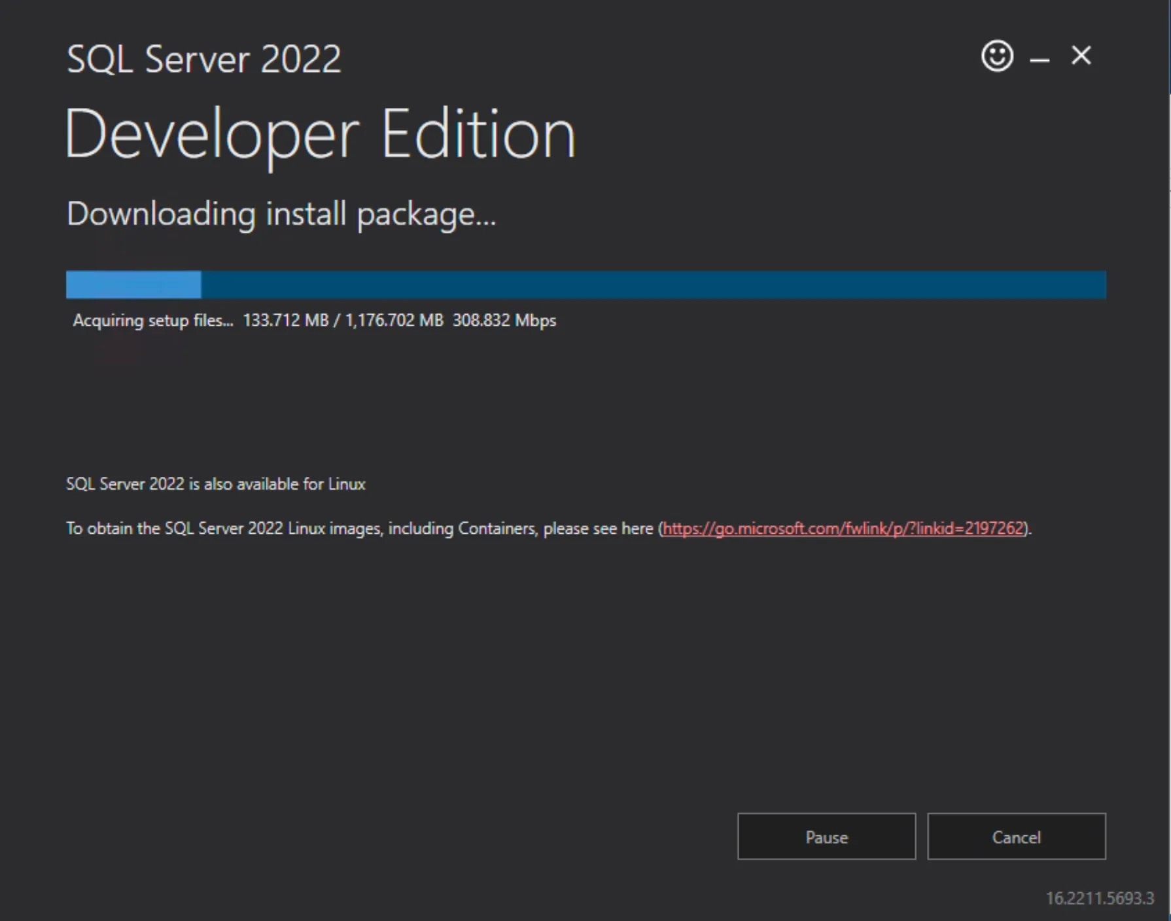Screen dimensions: 1171x921
Task: Click the download progress bar
Action: pos(586,285)
